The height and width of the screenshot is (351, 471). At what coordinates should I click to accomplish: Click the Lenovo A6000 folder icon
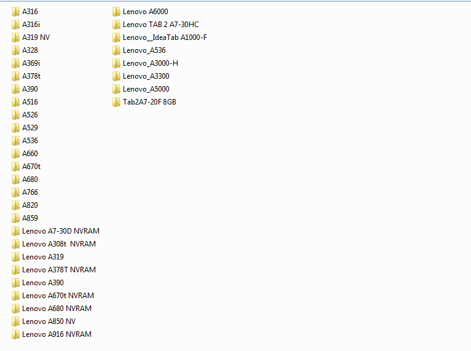pos(116,12)
